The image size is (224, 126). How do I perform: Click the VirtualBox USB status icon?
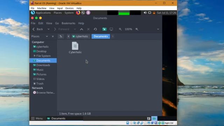[142, 123]
